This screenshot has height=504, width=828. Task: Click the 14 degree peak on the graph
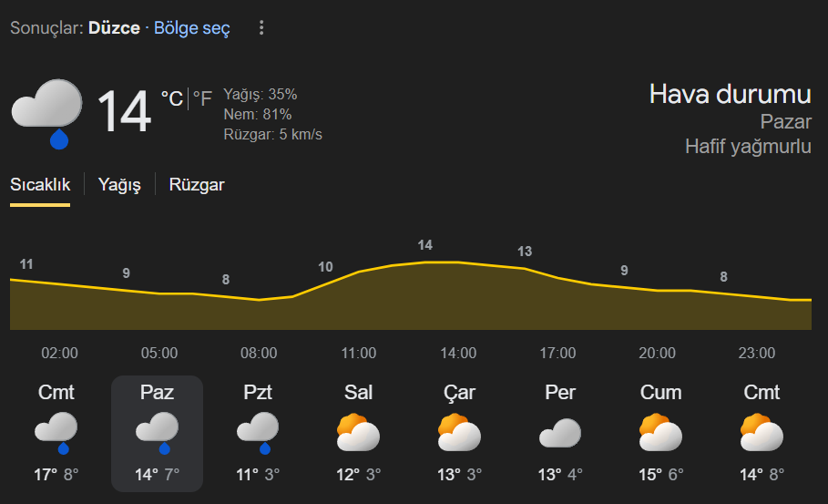tap(425, 246)
